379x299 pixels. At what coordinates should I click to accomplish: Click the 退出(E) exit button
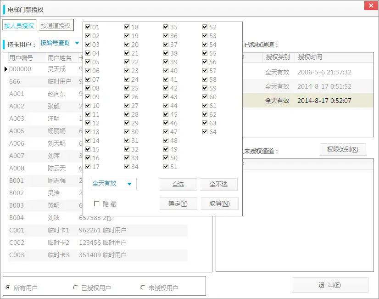pos(330,285)
